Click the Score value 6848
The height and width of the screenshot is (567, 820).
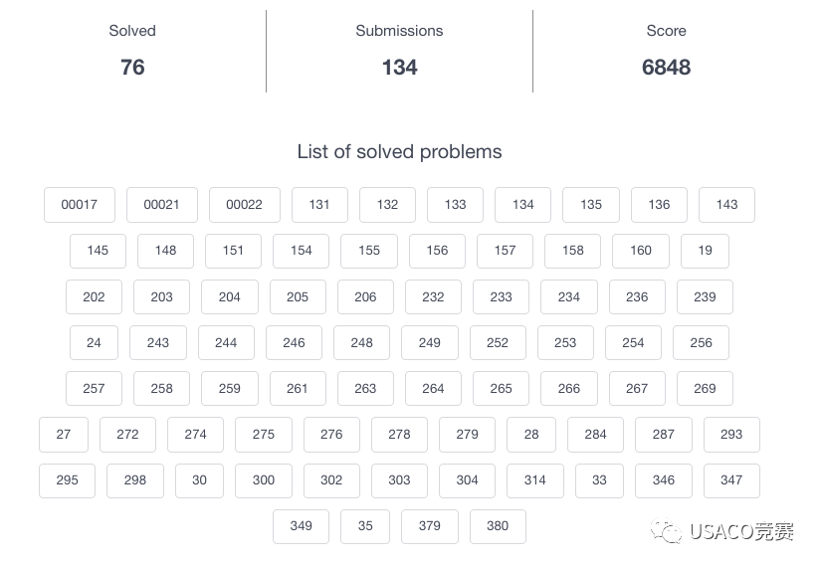tap(666, 68)
